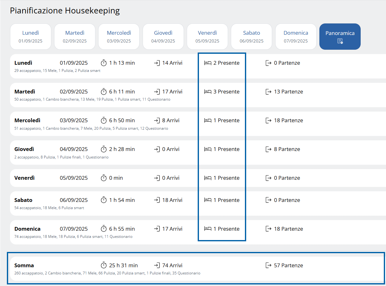Click the 18 Partenze text in Mercoledì row
The height and width of the screenshot is (286, 386).
(288, 120)
